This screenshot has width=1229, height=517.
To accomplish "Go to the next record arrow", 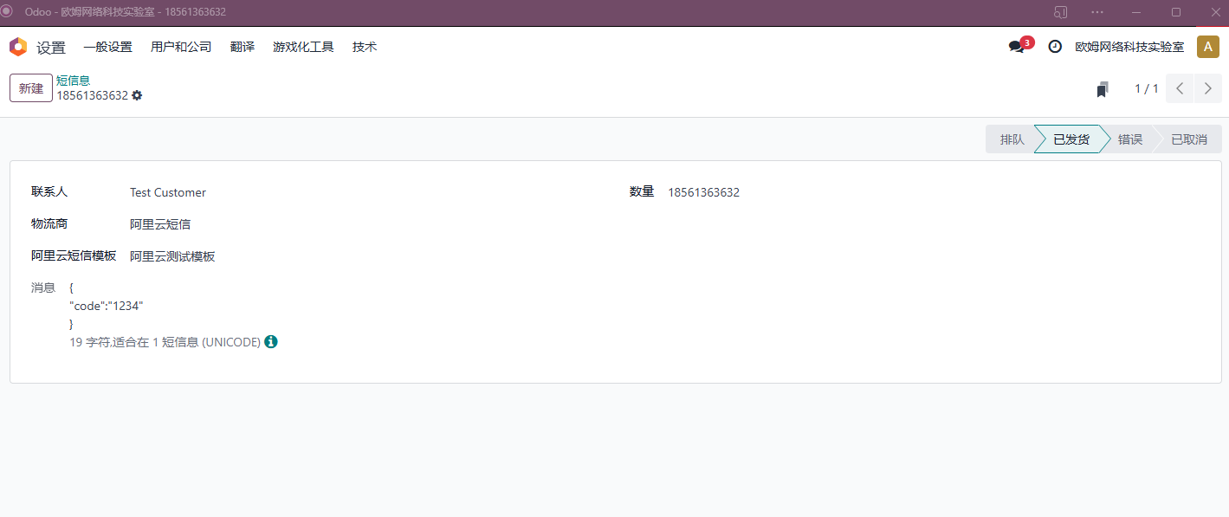I will 1208,88.
